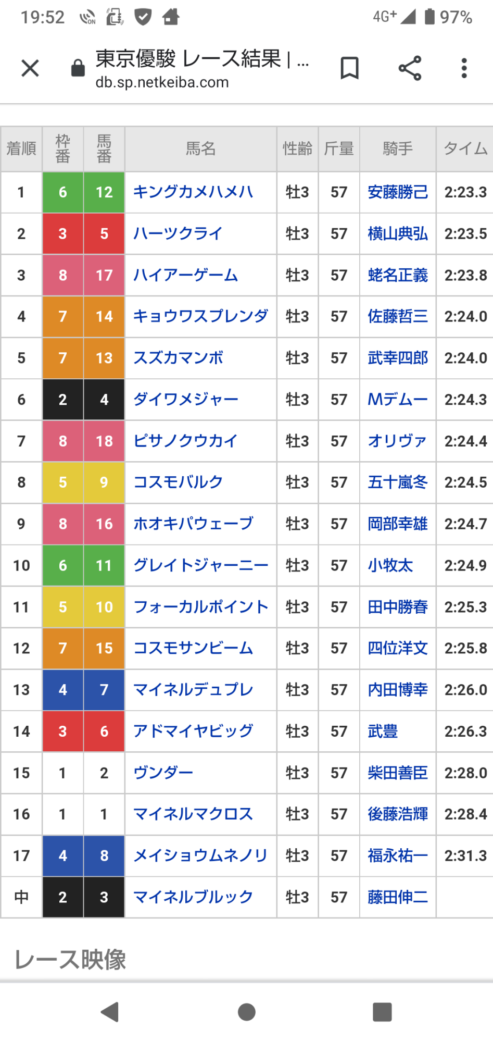Open horse link コスモバルク
The height and width of the screenshot is (1042, 493).
pos(178,482)
